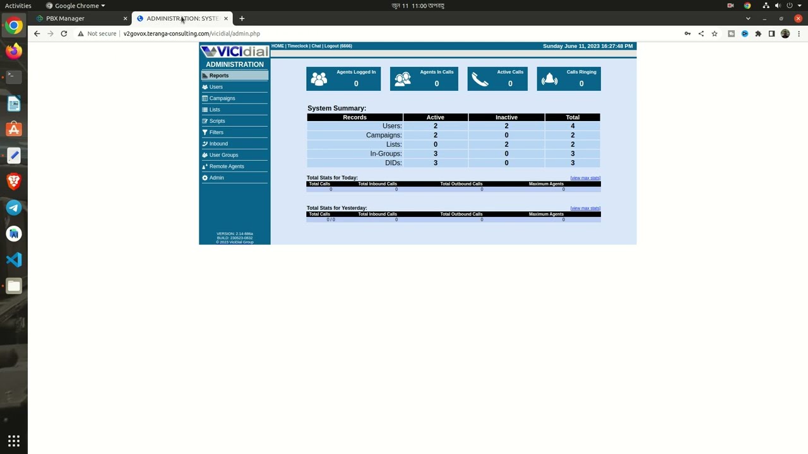
Task: Click the Active Calls phone icon
Action: pyautogui.click(x=480, y=79)
